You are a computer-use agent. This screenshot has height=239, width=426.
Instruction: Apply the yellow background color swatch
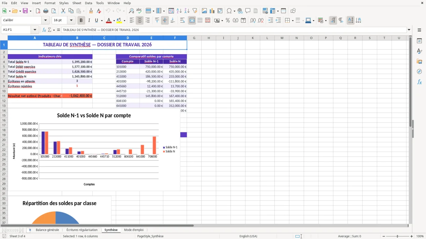tap(119, 21)
